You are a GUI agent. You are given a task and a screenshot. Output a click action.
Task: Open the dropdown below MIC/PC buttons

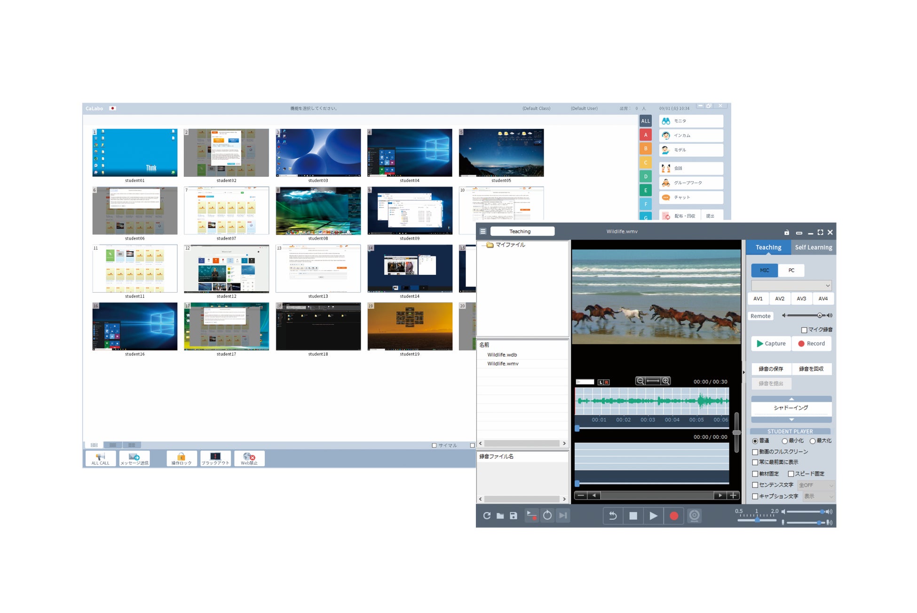[x=791, y=286]
